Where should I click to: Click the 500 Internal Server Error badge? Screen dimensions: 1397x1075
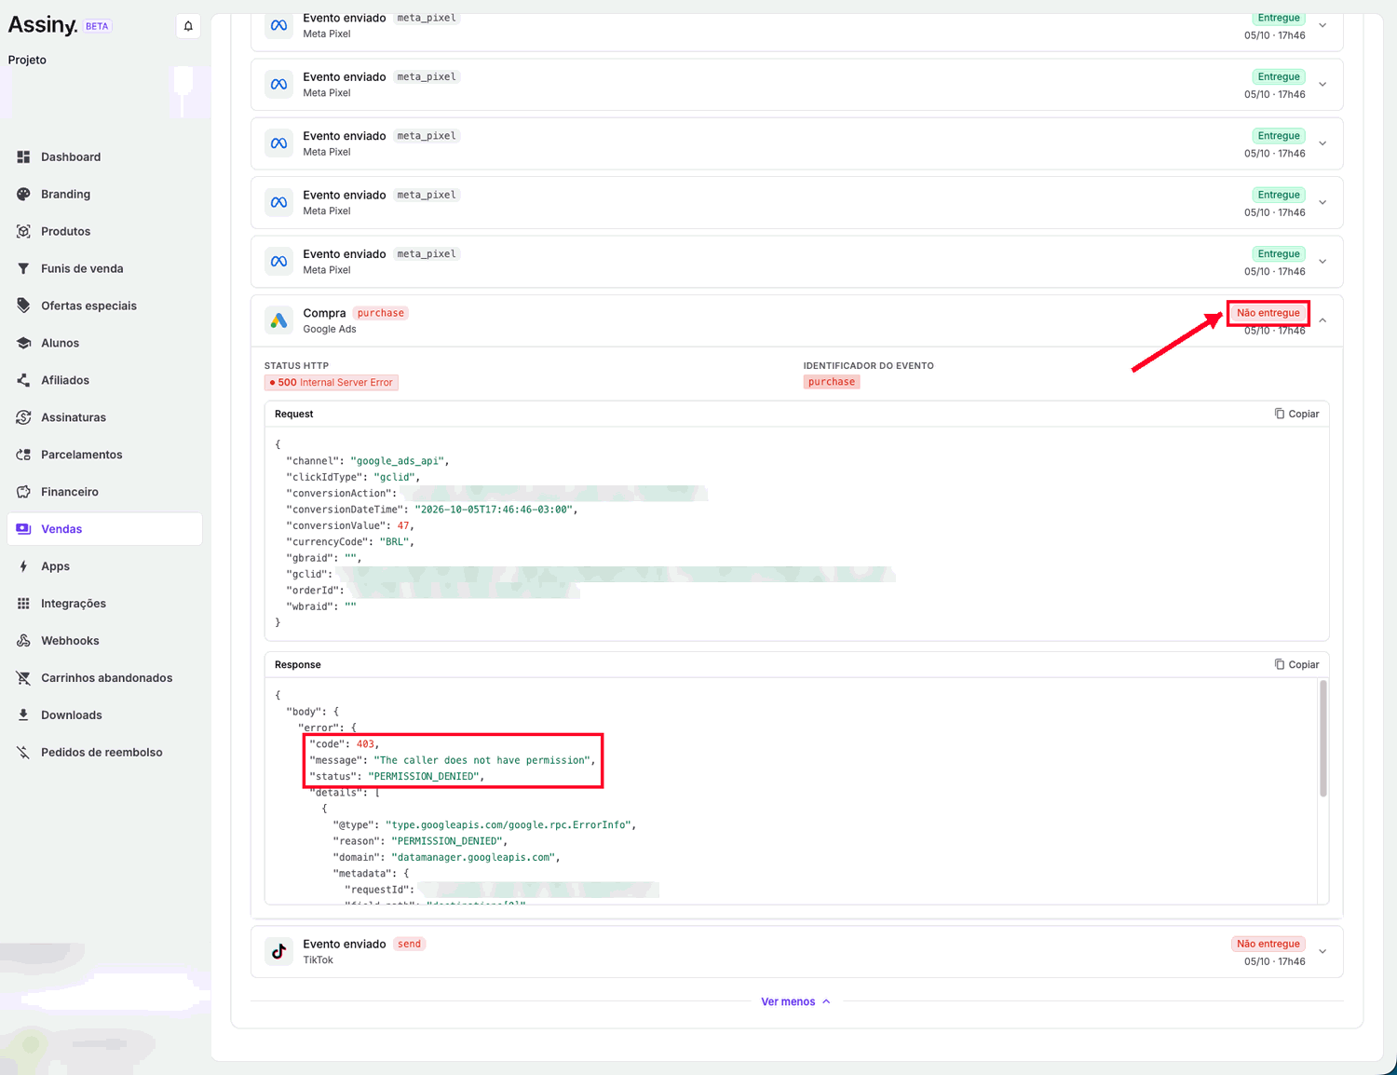332,382
